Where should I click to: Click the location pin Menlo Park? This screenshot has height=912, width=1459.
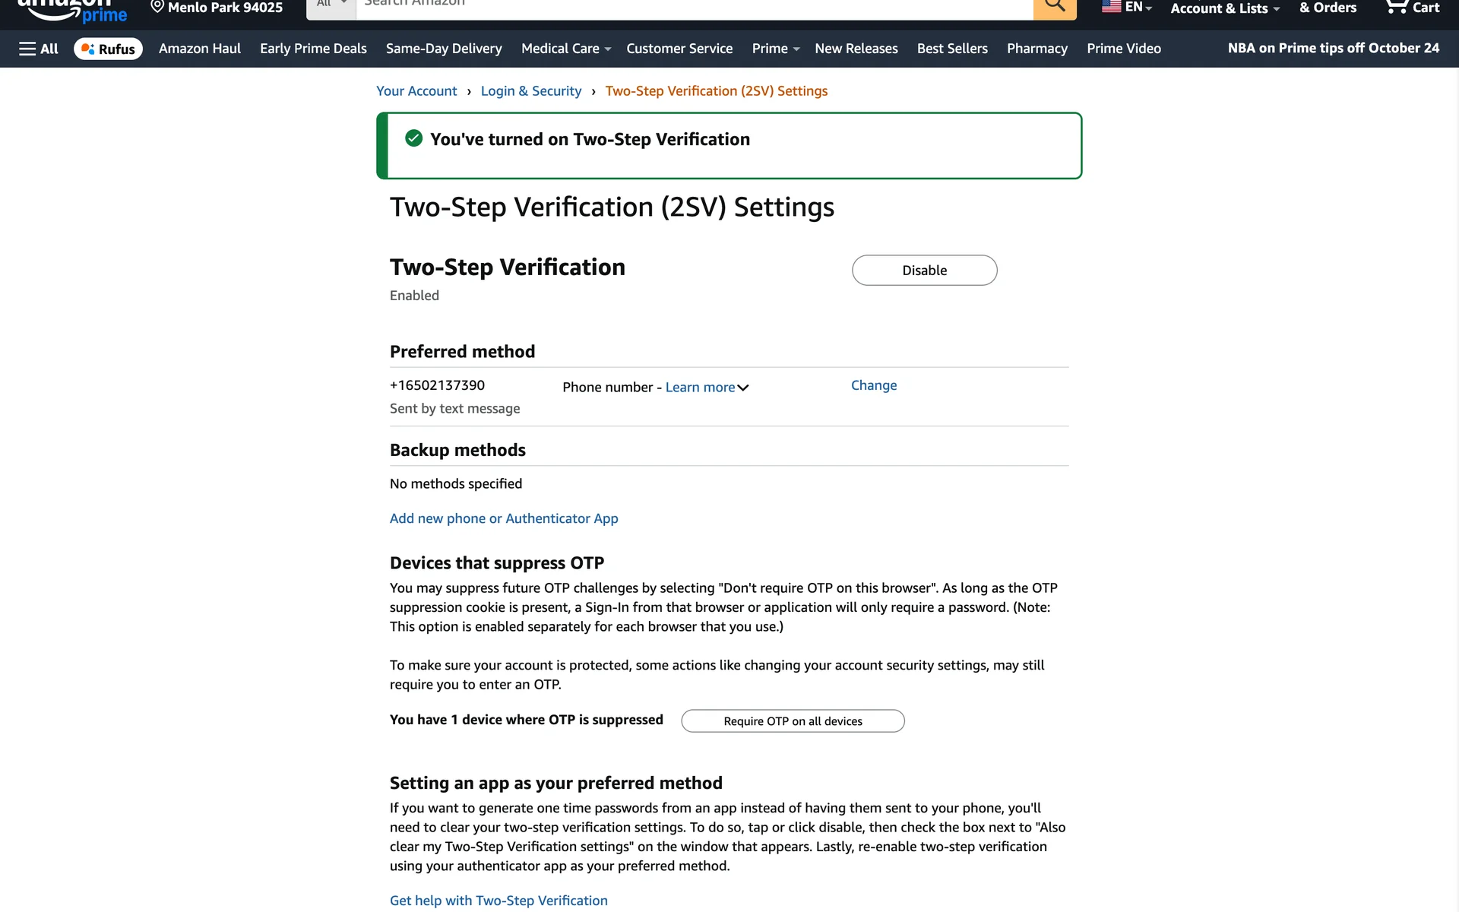pos(157,7)
